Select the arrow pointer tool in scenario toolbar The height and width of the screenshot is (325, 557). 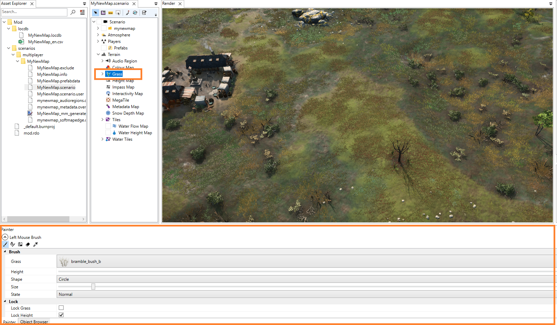point(96,13)
